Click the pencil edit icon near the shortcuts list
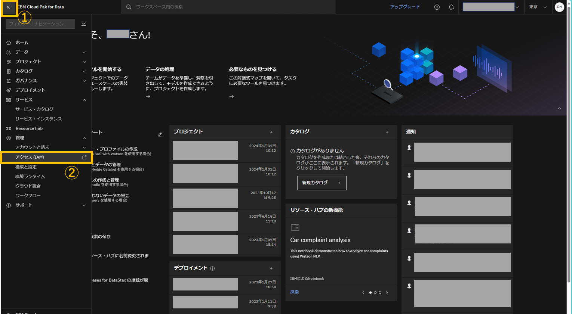The width and height of the screenshot is (572, 314). pos(160,134)
